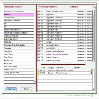Open General, Miscellaneous category
This screenshot has height=99, width=99.
19,30
